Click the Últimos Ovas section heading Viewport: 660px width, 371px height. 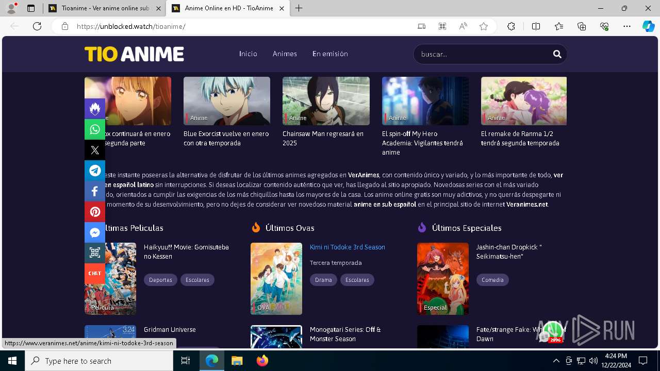[x=290, y=228]
